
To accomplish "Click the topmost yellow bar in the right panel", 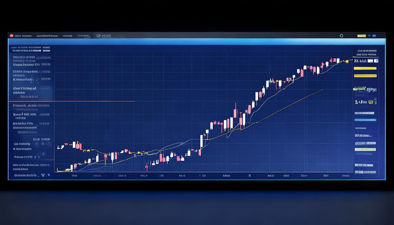I will [365, 68].
